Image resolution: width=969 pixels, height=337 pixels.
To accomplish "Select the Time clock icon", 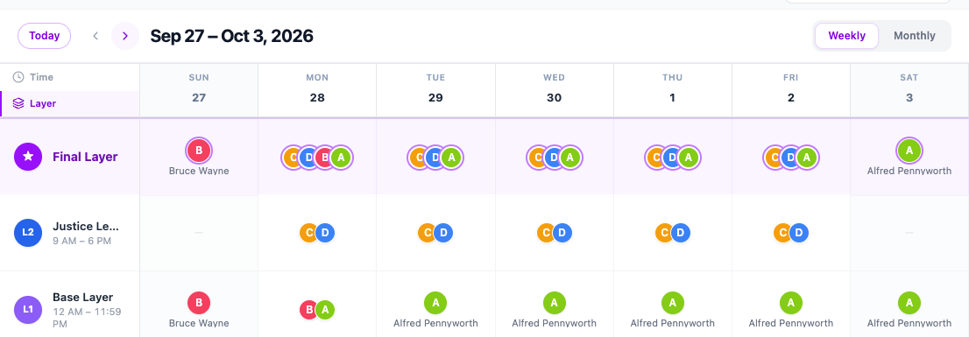I will pos(18,77).
